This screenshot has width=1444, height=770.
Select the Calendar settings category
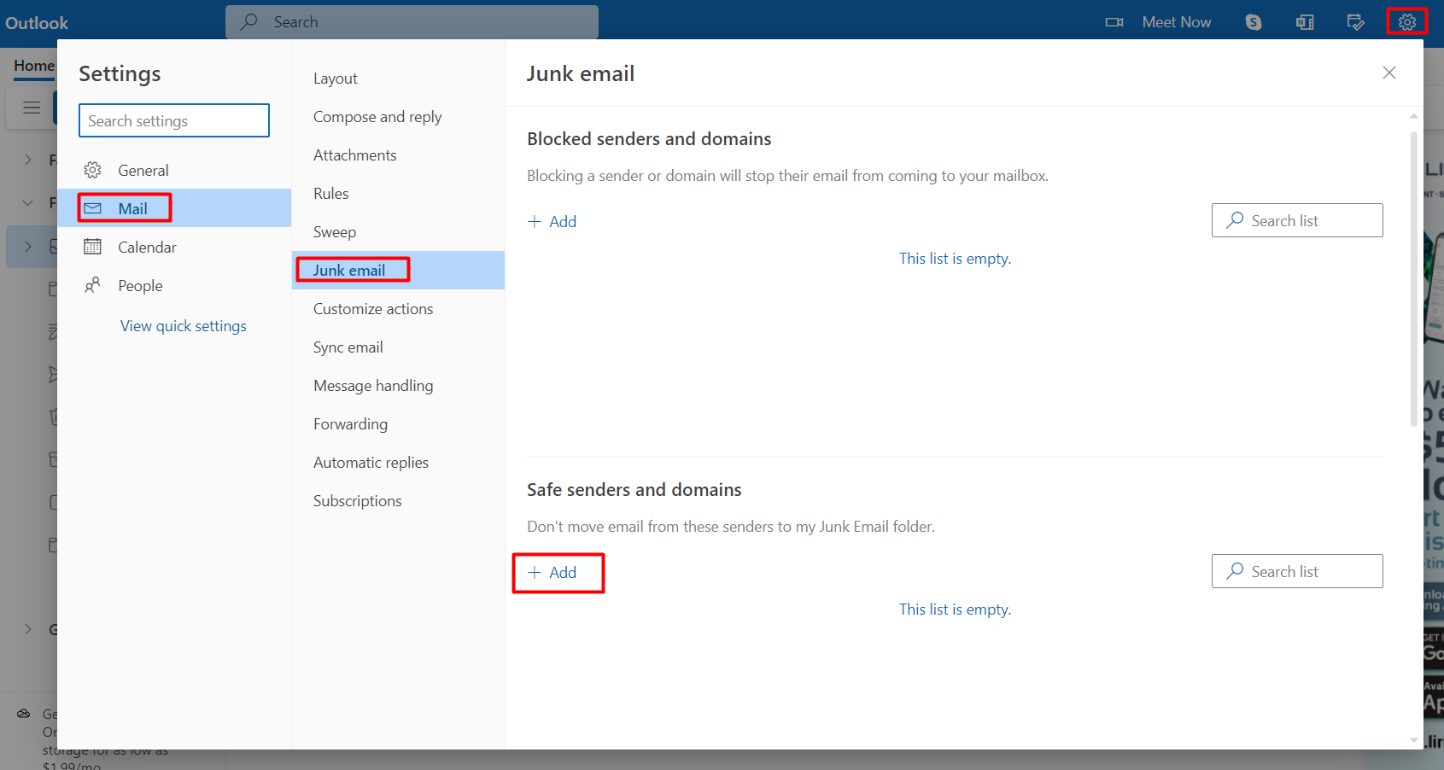[174, 247]
